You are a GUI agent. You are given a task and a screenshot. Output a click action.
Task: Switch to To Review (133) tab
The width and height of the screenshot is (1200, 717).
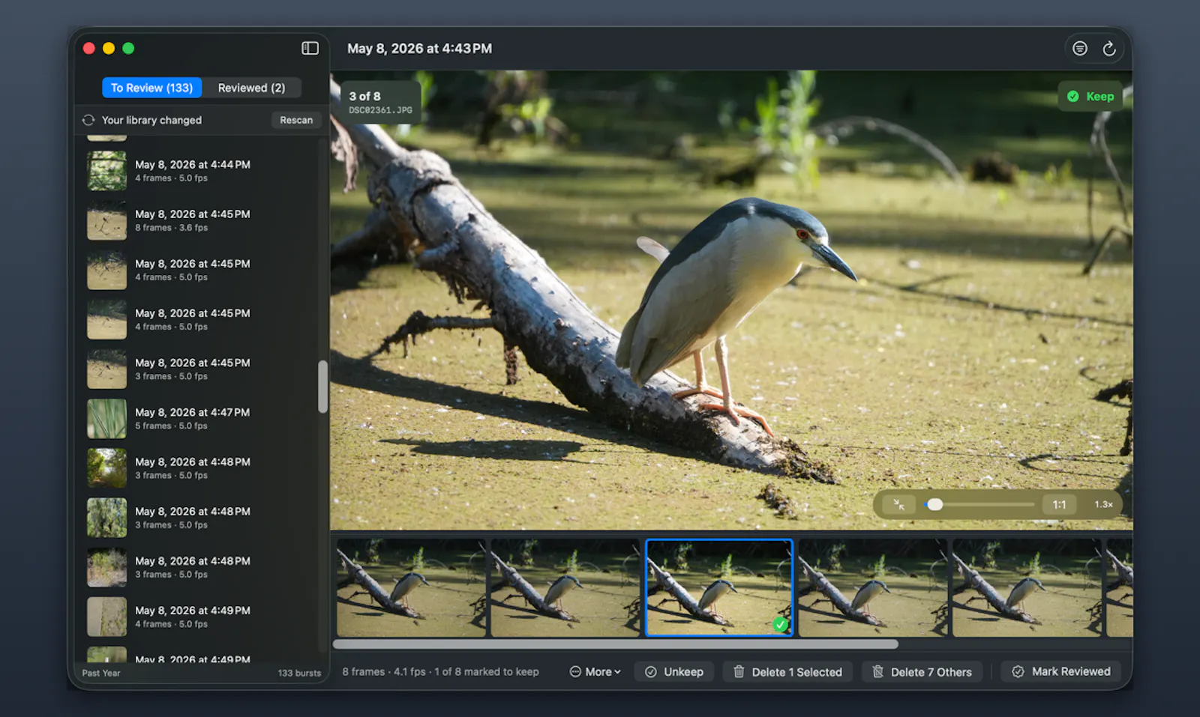pyautogui.click(x=152, y=88)
